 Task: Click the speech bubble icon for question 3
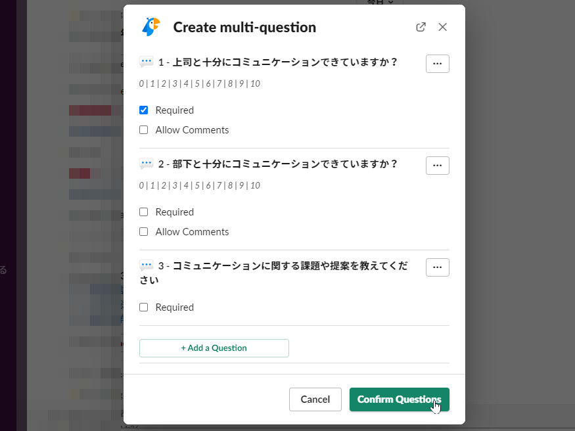pos(146,266)
